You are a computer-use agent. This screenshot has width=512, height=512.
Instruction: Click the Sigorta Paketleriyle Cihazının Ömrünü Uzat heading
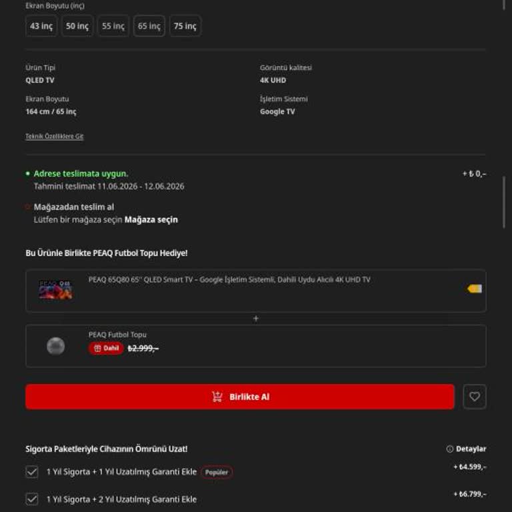tap(107, 449)
